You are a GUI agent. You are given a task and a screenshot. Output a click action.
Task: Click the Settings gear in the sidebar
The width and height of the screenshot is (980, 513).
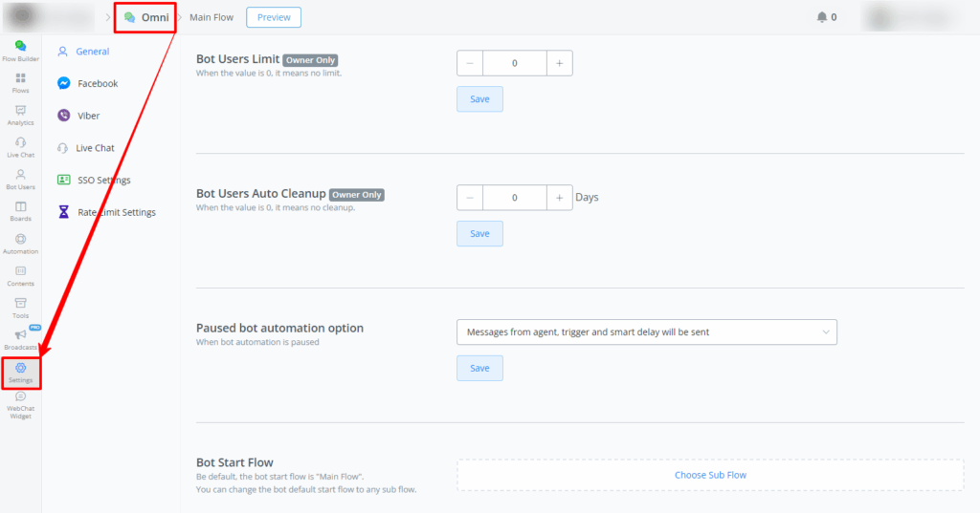21,372
